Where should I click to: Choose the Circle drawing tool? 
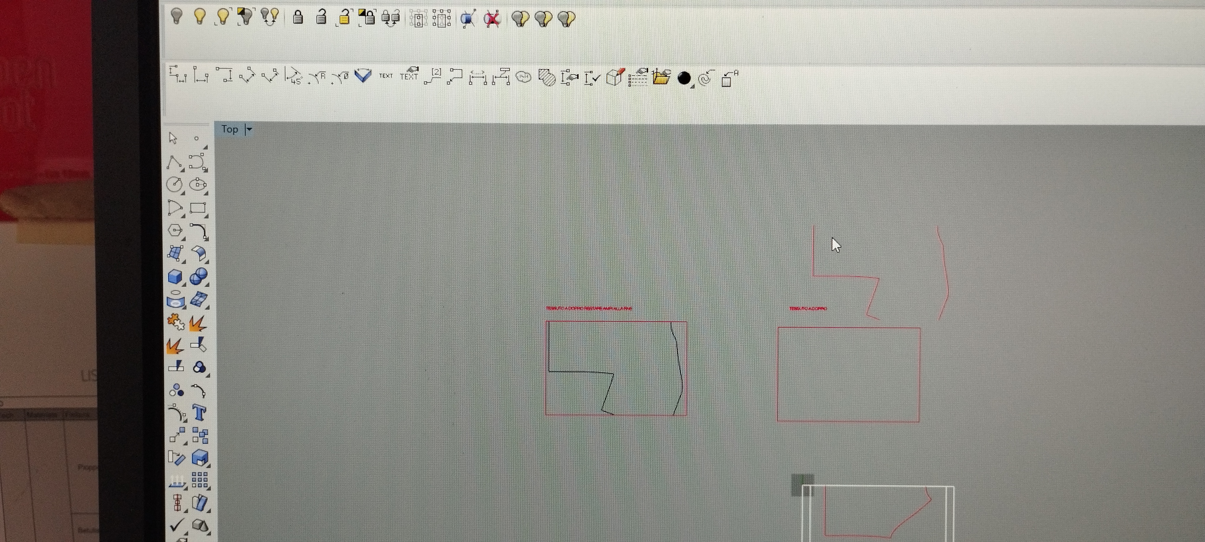click(x=175, y=184)
